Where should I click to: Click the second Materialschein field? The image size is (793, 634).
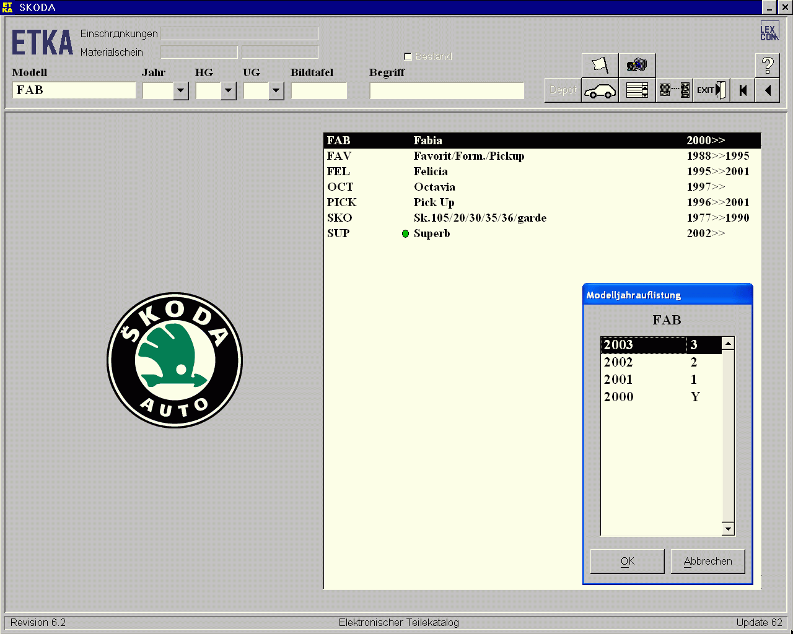tap(280, 52)
